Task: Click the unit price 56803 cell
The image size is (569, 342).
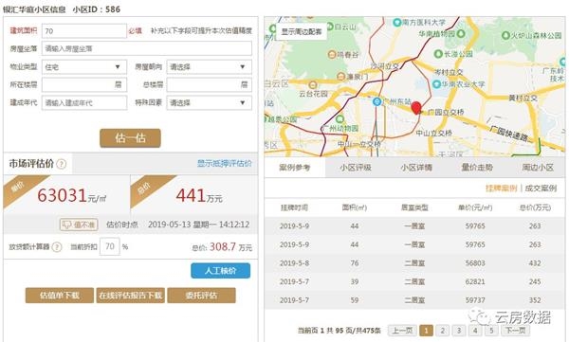Action: (x=475, y=263)
